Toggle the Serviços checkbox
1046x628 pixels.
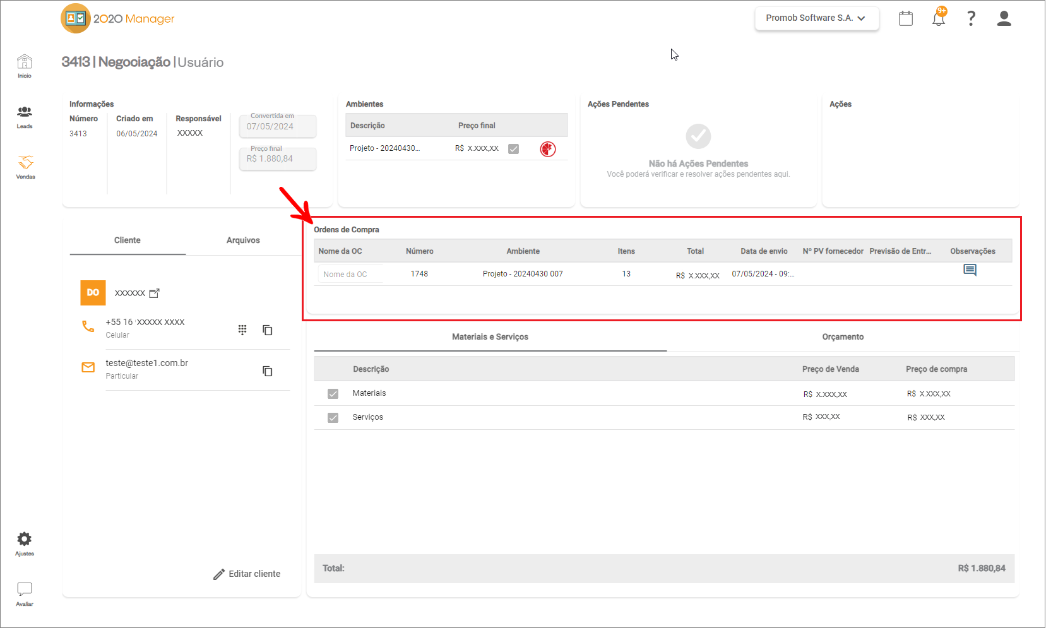333,418
